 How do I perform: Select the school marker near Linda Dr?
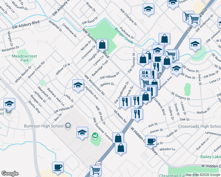[x=78, y=85]
